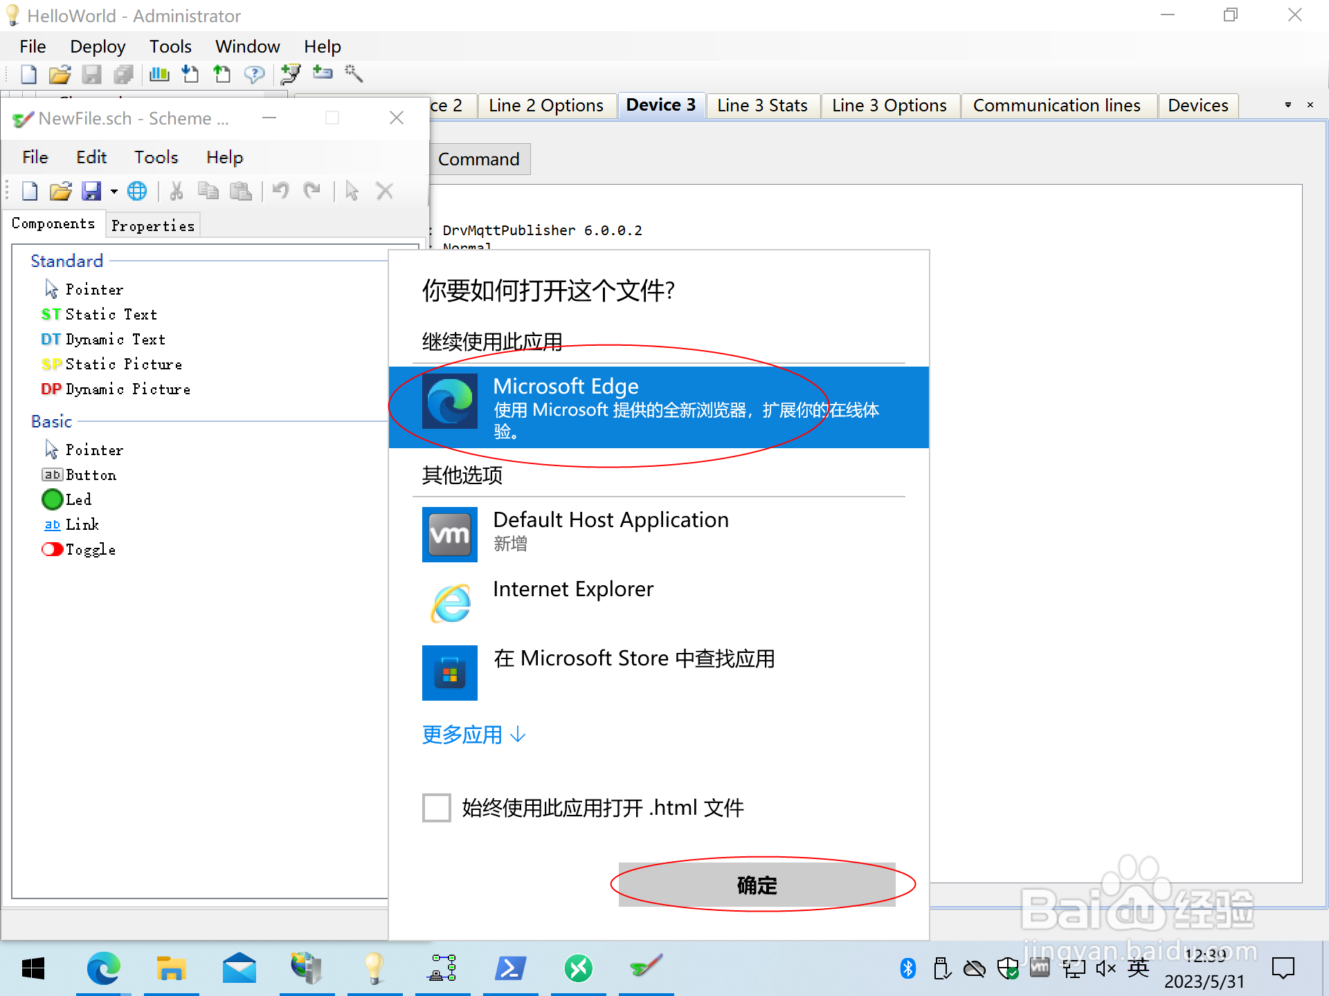Open Windows Start menu
1329x996 pixels.
(x=33, y=968)
